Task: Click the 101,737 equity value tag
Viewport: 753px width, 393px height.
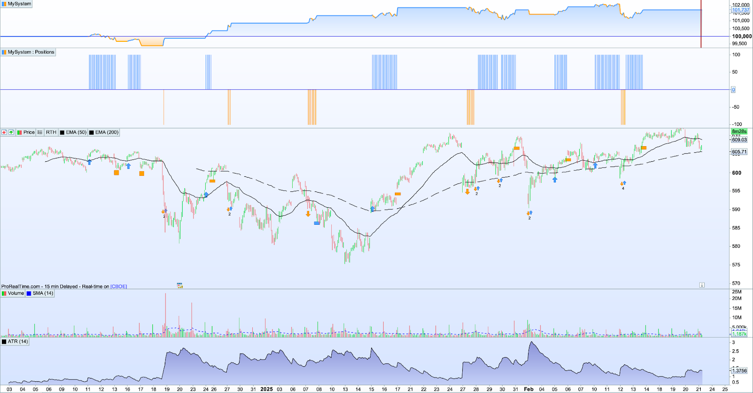Action: click(x=741, y=10)
